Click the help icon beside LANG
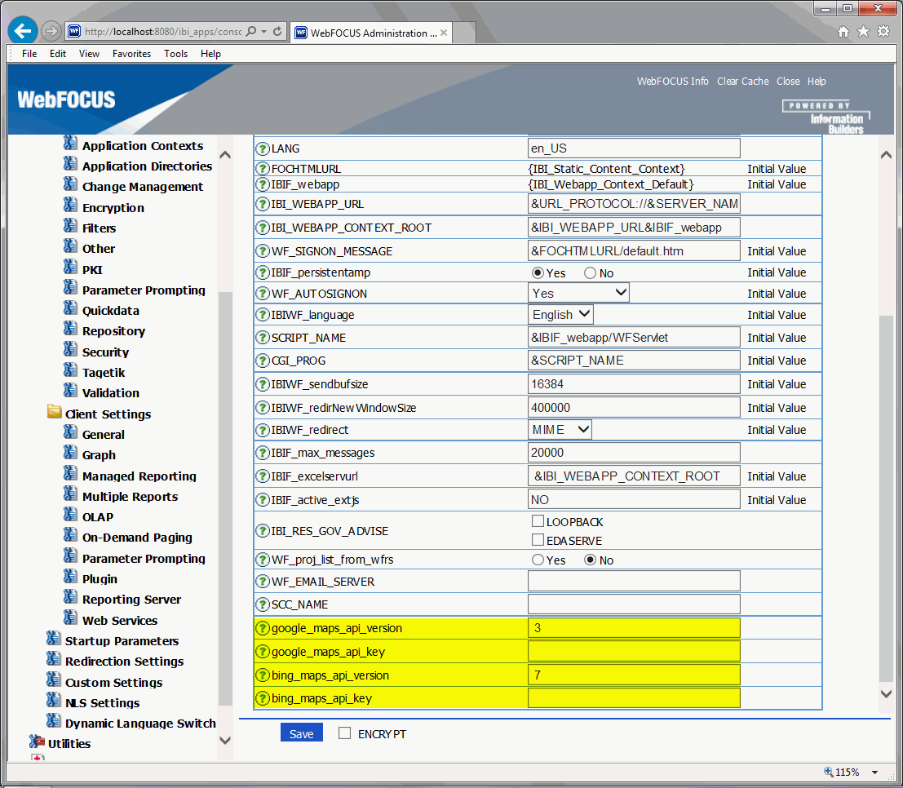The width and height of the screenshot is (903, 788). tap(263, 148)
